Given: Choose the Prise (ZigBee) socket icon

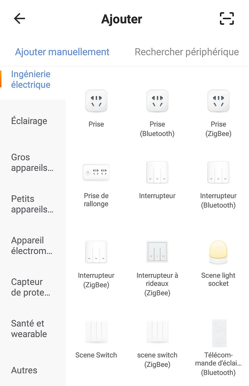Looking at the screenshot, I should 218,101.
